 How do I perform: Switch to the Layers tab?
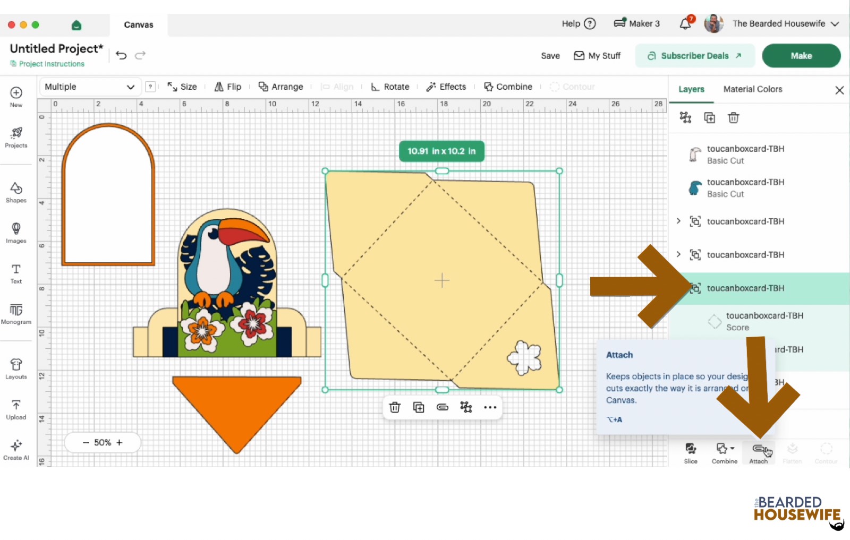[691, 89]
